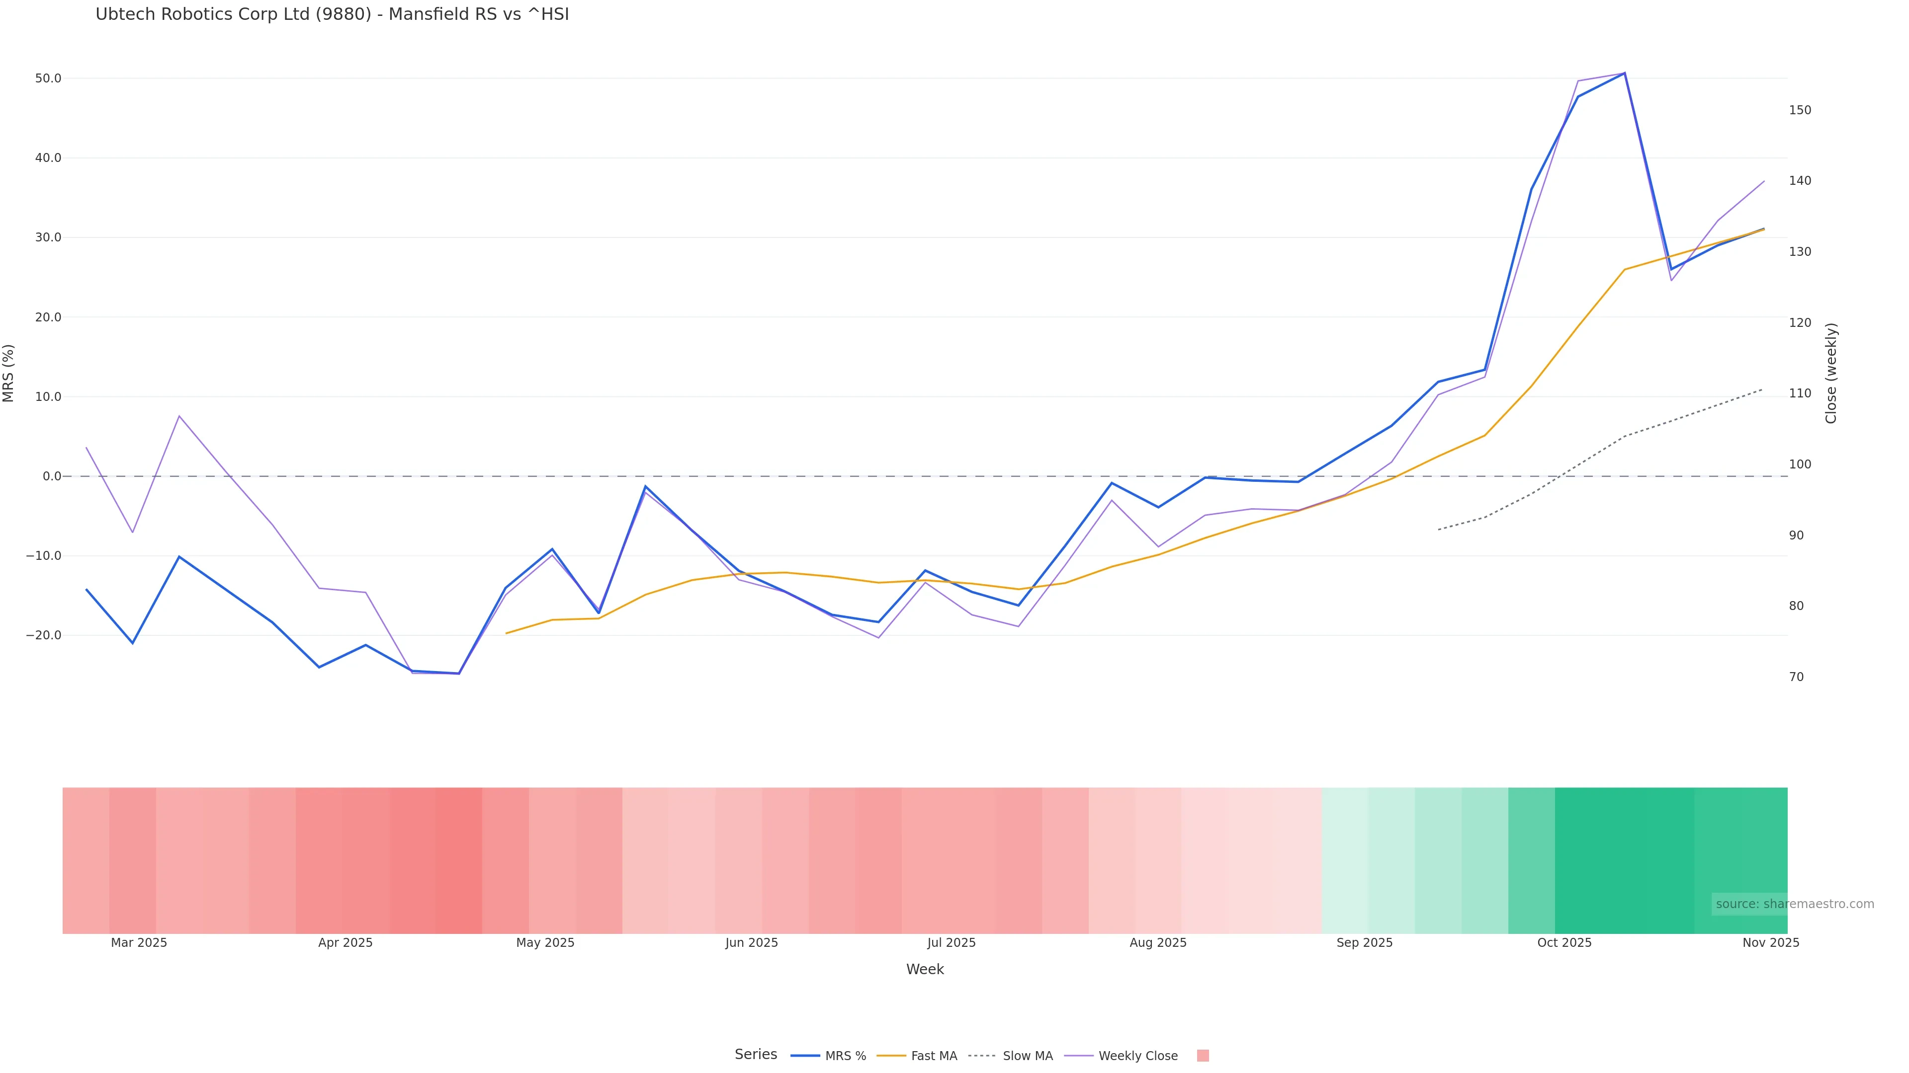Open the sharemaestro.com source link
The width and height of the screenshot is (1909, 1073).
pos(1794,904)
